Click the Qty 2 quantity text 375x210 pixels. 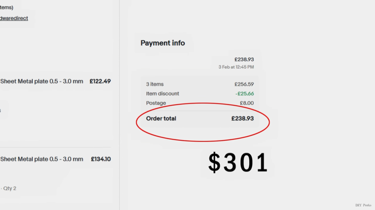pos(10,188)
